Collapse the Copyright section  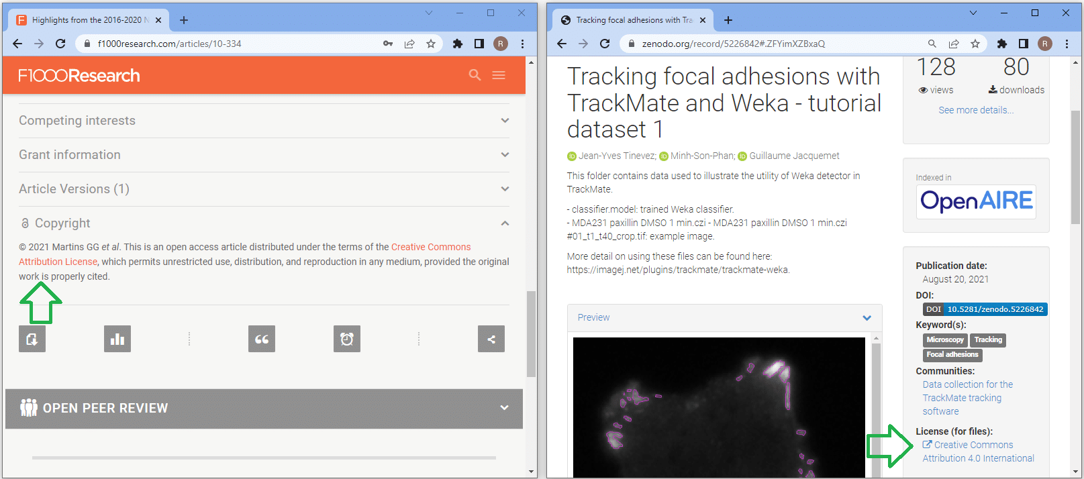pos(505,223)
